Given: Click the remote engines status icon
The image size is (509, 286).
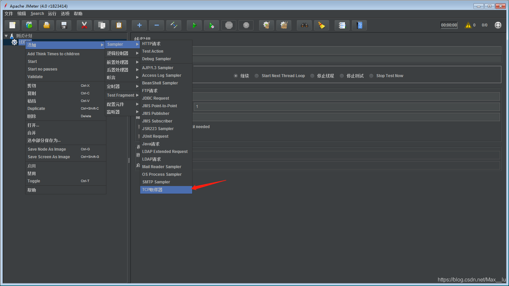Looking at the screenshot, I should pyautogui.click(x=498, y=25).
